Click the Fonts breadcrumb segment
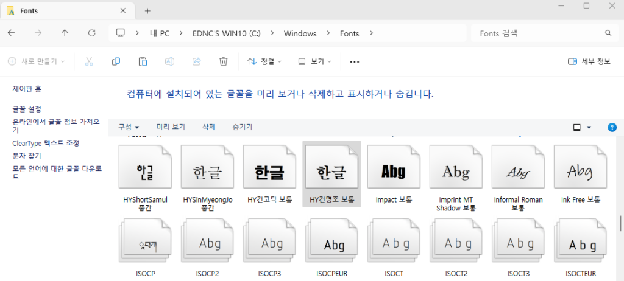The height and width of the screenshot is (281, 624). [x=349, y=33]
